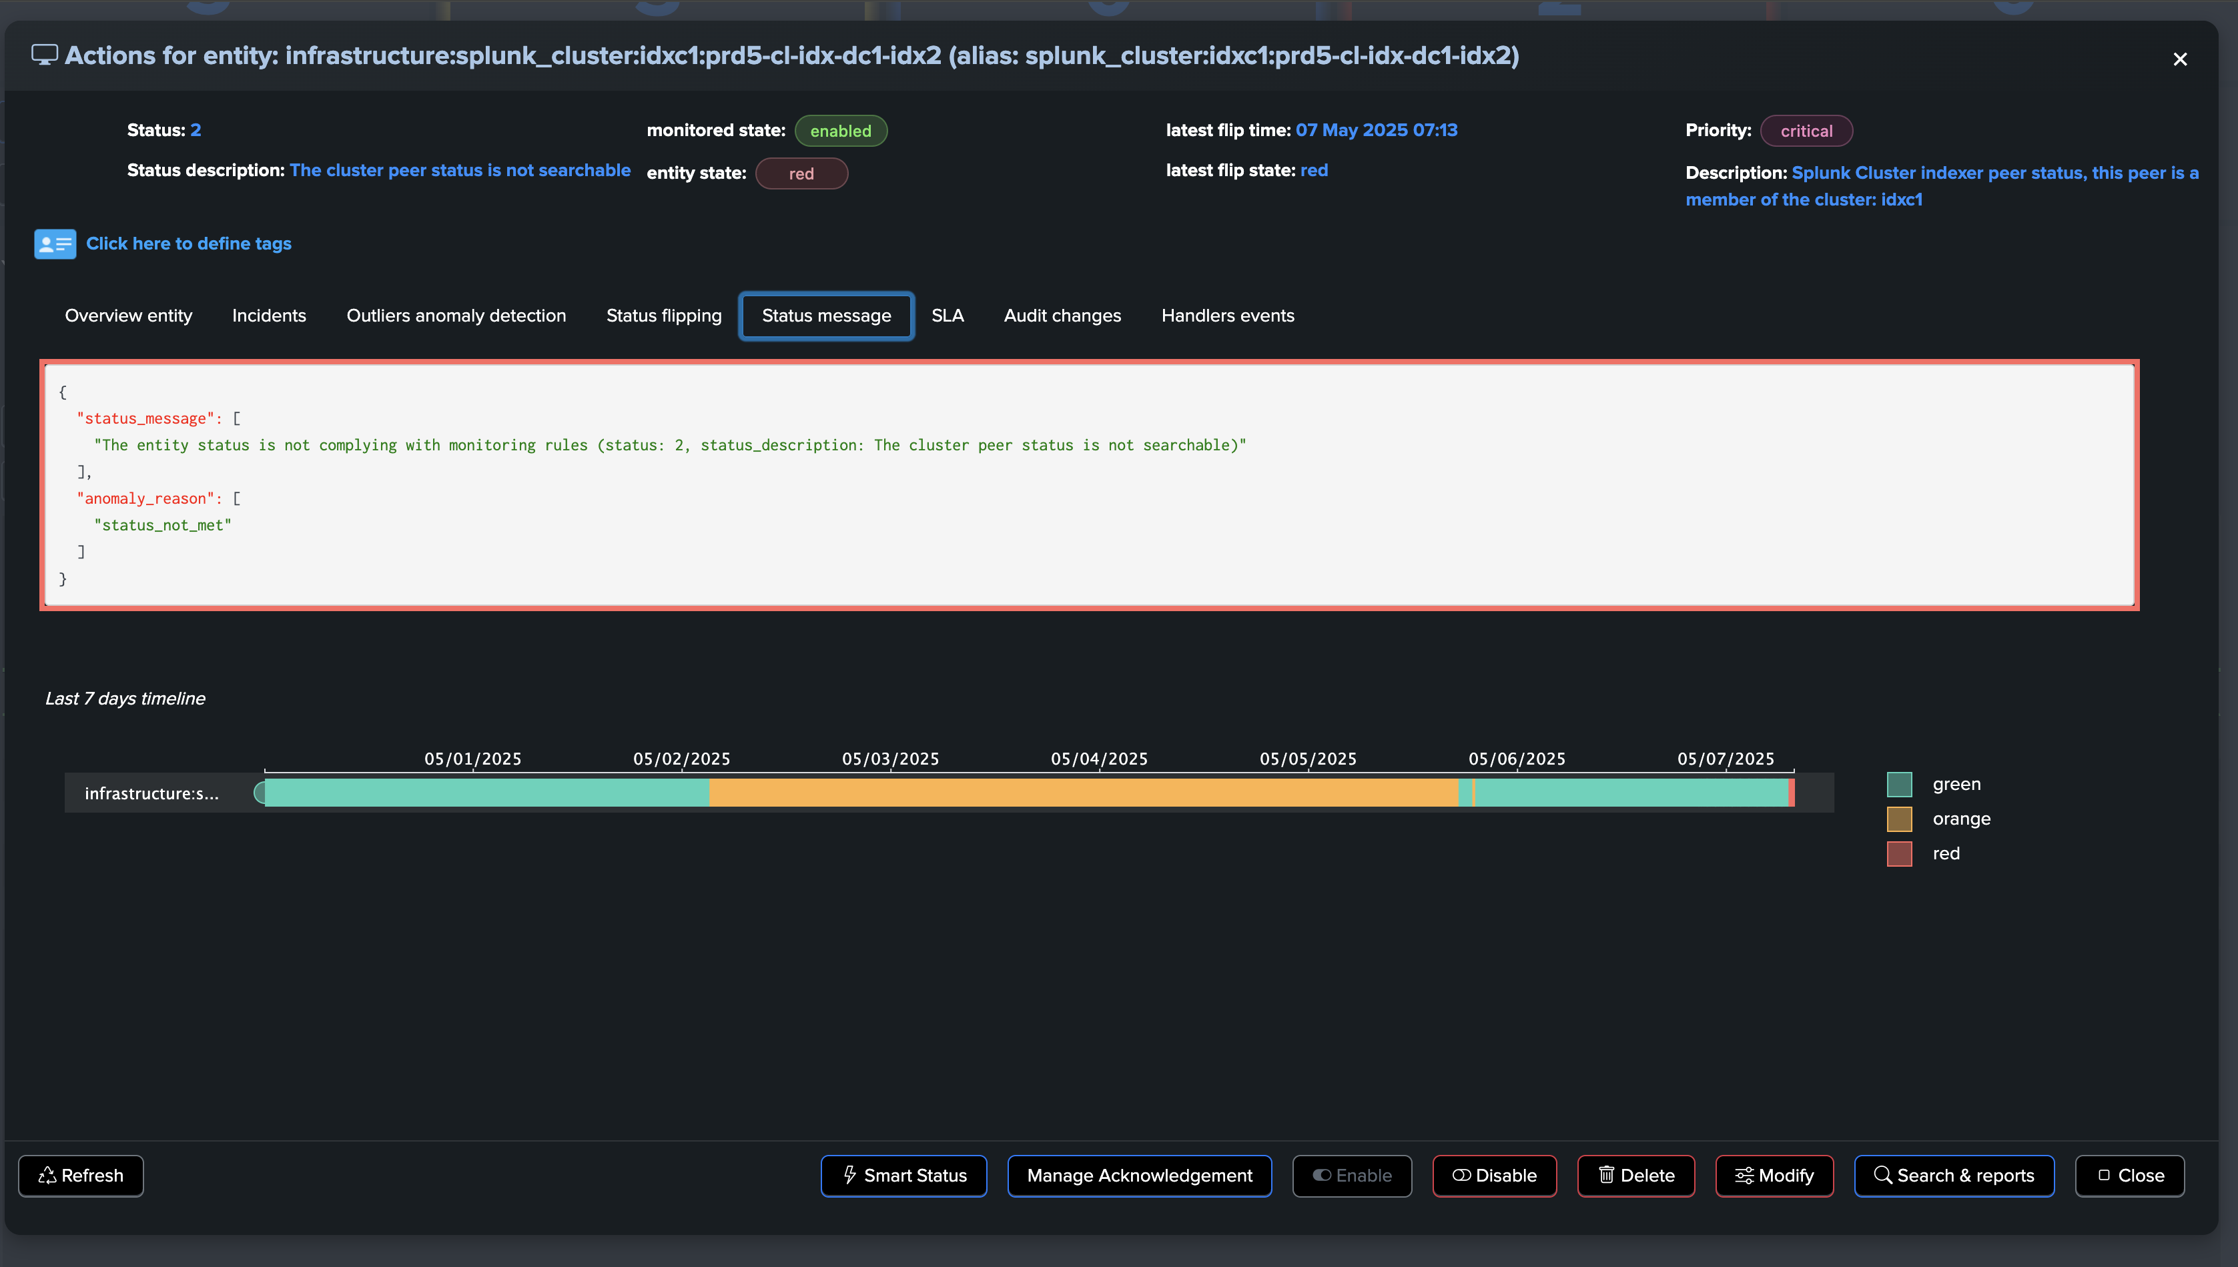
Task: Click the Splunk Cluster indexer peer description text
Action: [1942, 185]
